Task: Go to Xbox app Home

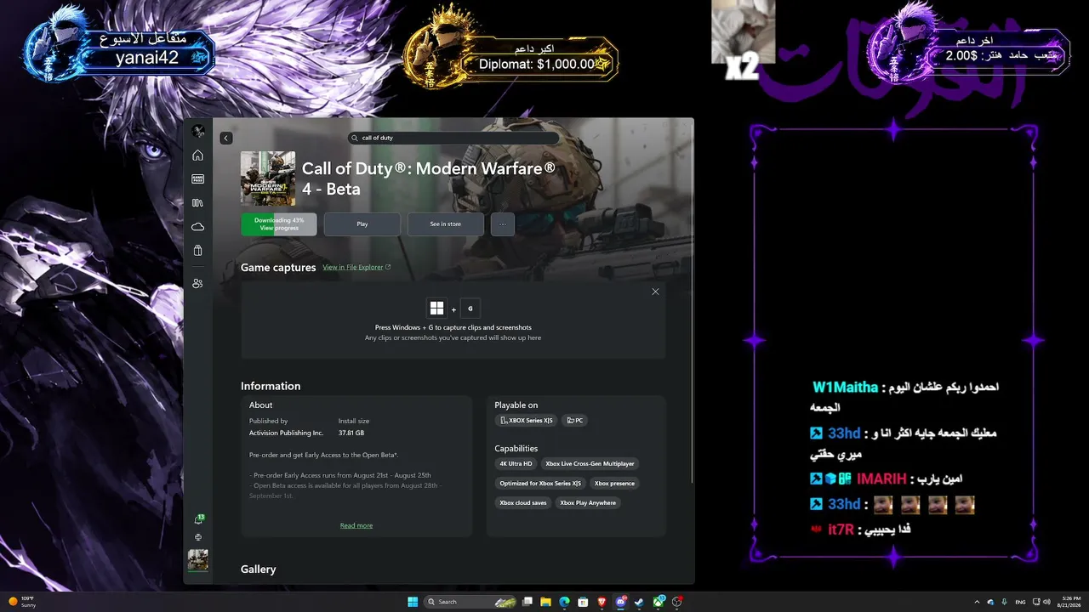Action: tap(198, 156)
